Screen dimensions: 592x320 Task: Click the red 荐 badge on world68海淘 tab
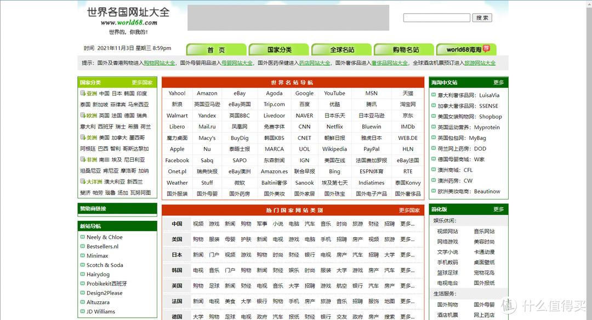pyautogui.click(x=486, y=48)
